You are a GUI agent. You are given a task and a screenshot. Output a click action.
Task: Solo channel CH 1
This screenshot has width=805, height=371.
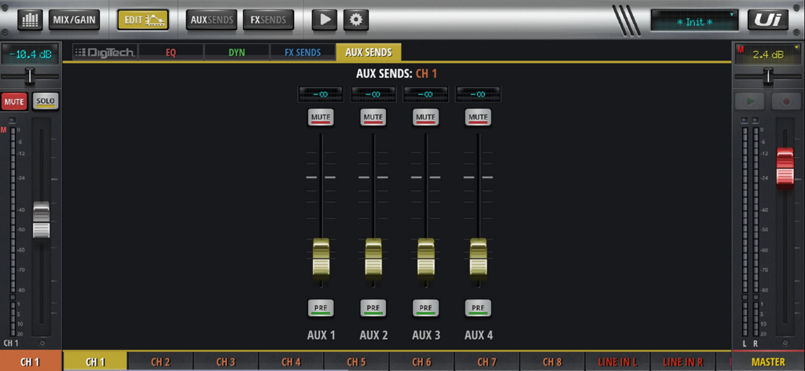[x=46, y=101]
